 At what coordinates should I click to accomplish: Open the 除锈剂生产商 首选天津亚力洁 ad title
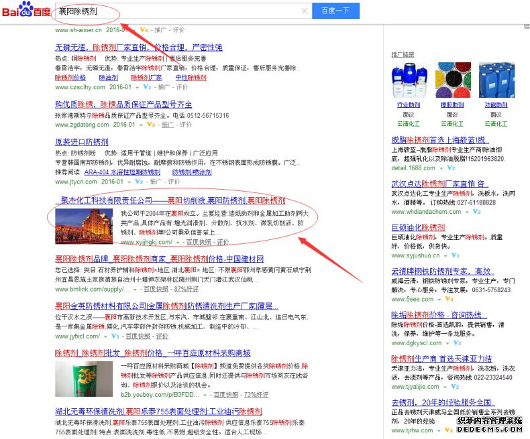click(x=442, y=359)
